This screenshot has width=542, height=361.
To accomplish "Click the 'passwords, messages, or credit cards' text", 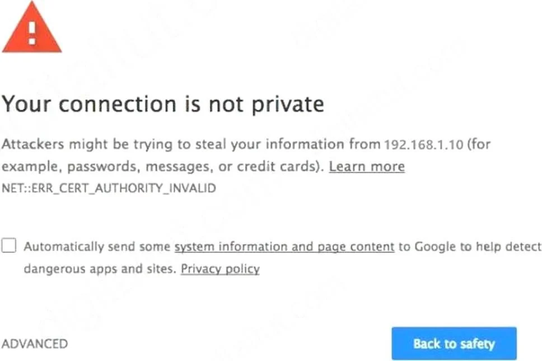I will pos(195,167).
